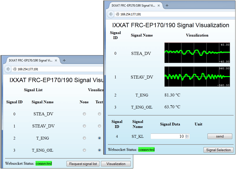Click the Visualization button in rear window
Viewport: 236px width, 169px height.
tap(116, 164)
